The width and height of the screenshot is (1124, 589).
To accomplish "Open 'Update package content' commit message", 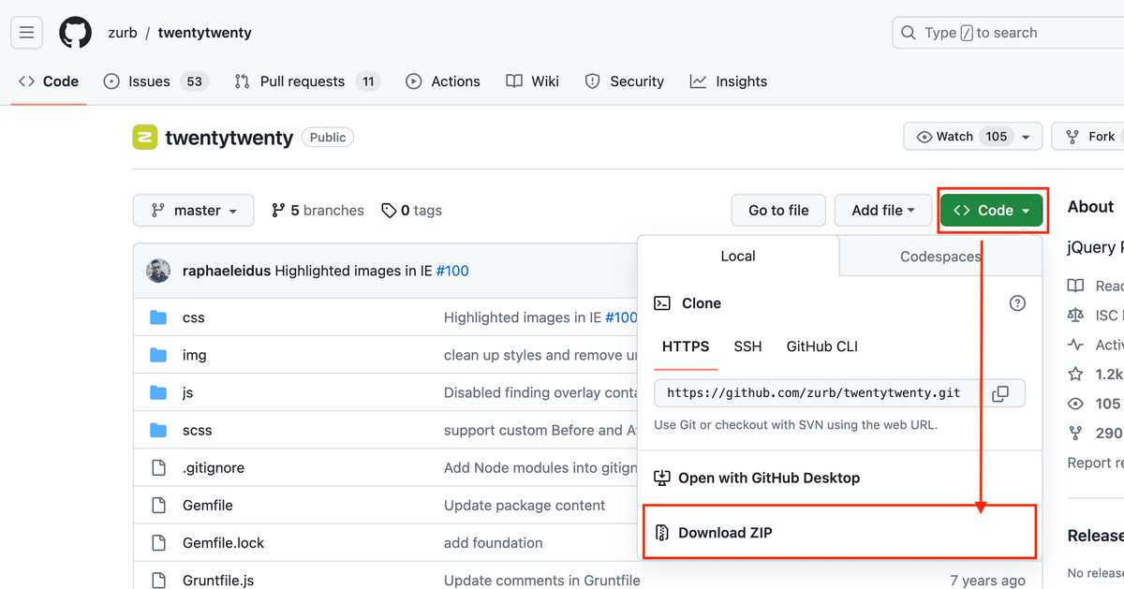I will [x=525, y=505].
